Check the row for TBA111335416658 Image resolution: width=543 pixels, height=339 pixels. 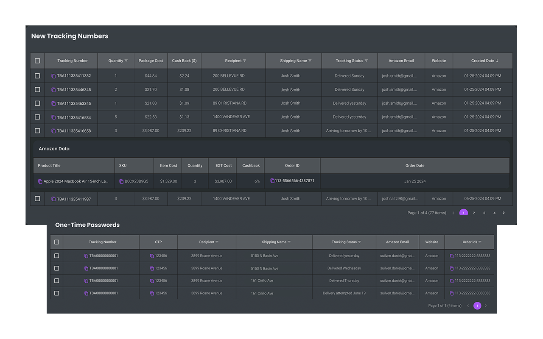(37, 131)
